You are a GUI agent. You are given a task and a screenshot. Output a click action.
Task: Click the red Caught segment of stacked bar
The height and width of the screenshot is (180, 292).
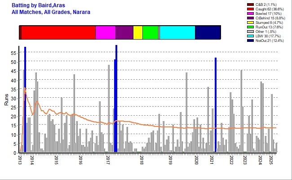[x=58, y=33]
